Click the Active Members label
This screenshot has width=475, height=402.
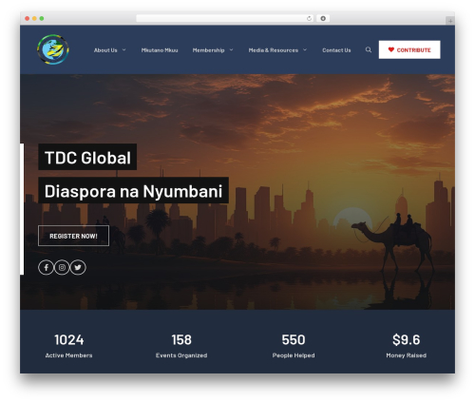point(69,355)
